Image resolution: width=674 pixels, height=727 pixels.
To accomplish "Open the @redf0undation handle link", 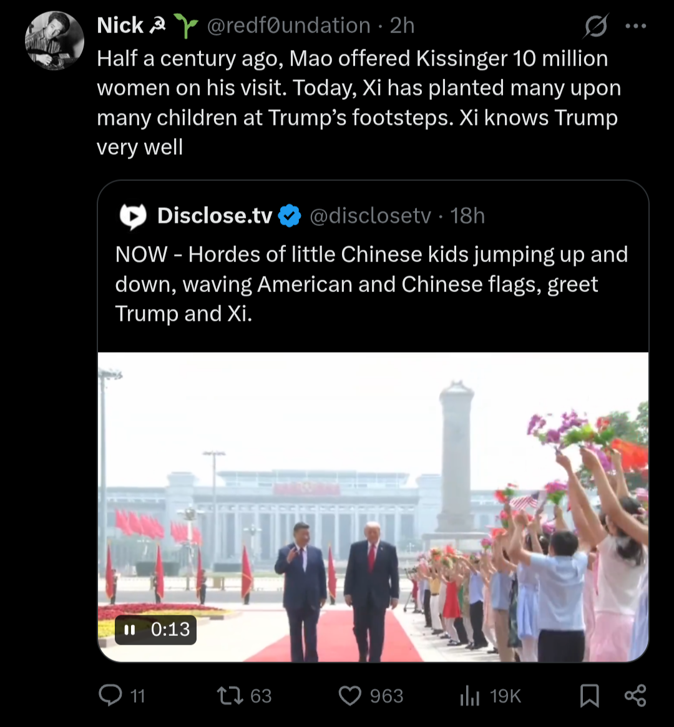I will 288,26.
